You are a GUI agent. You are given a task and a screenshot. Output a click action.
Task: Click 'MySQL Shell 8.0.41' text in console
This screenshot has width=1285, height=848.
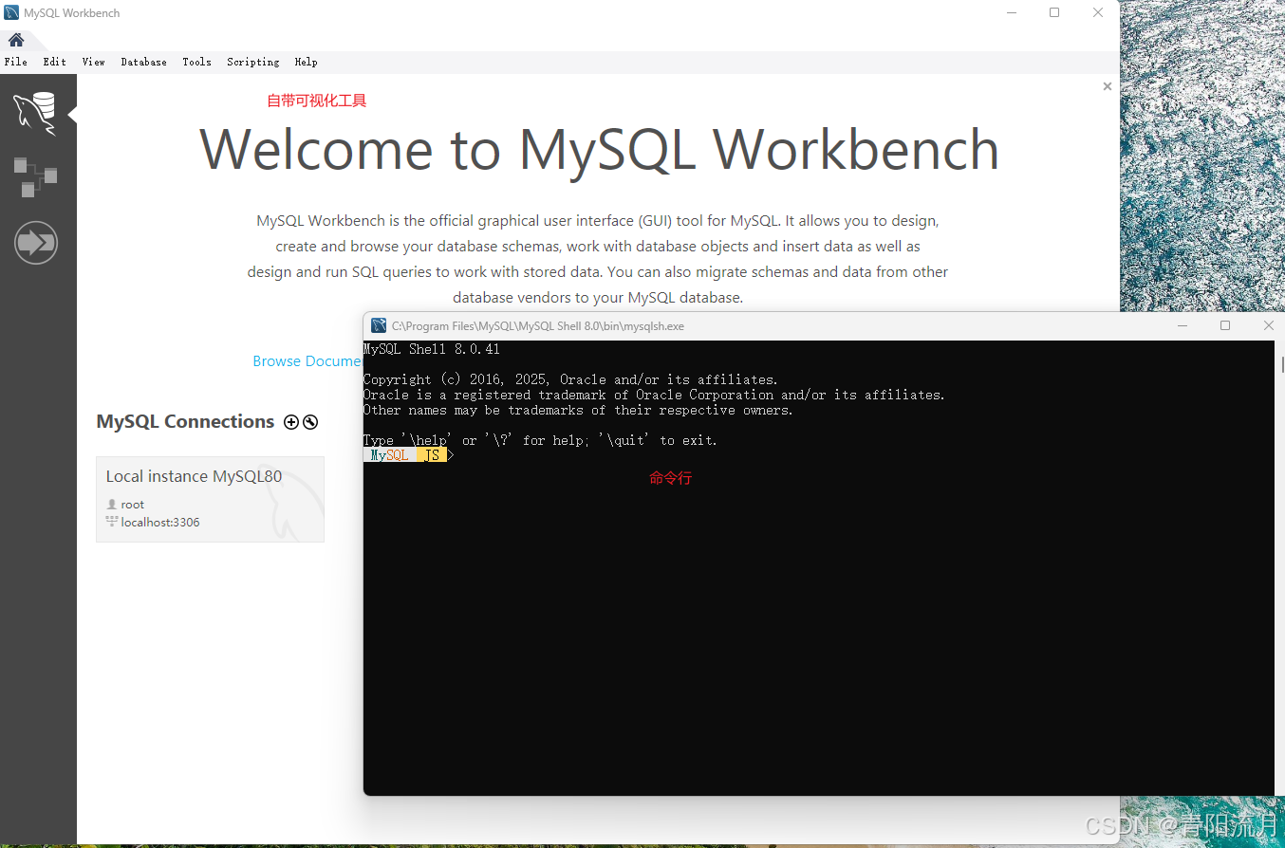pos(432,349)
